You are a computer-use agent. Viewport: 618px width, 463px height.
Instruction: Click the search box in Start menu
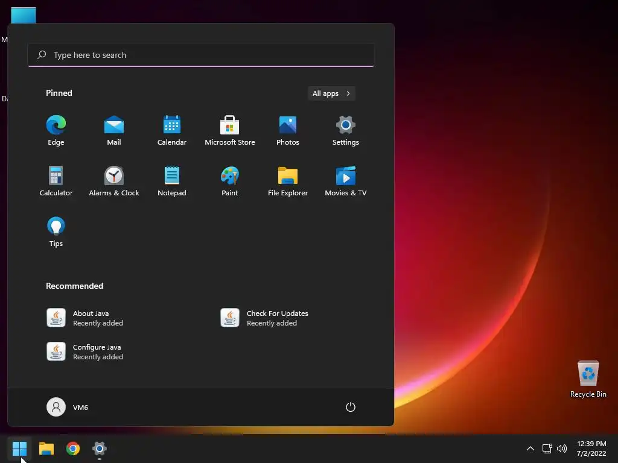tap(201, 55)
